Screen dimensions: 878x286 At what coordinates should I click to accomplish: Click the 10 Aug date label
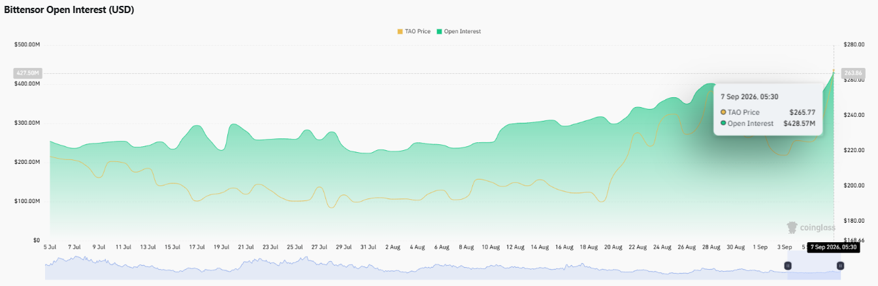491,247
